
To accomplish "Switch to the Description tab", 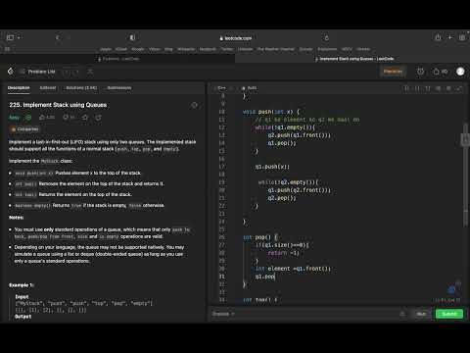I will (x=19, y=88).
